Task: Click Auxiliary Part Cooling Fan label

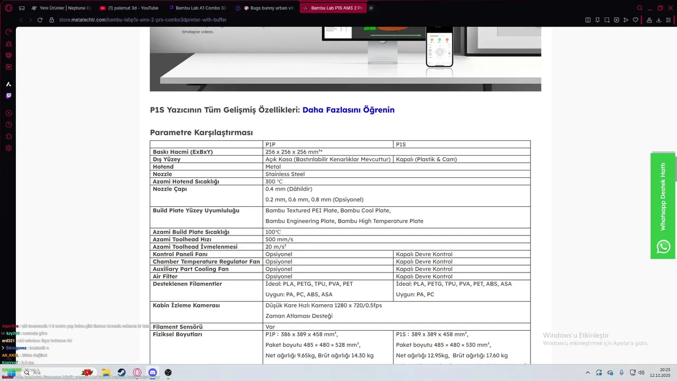Action: click(190, 269)
